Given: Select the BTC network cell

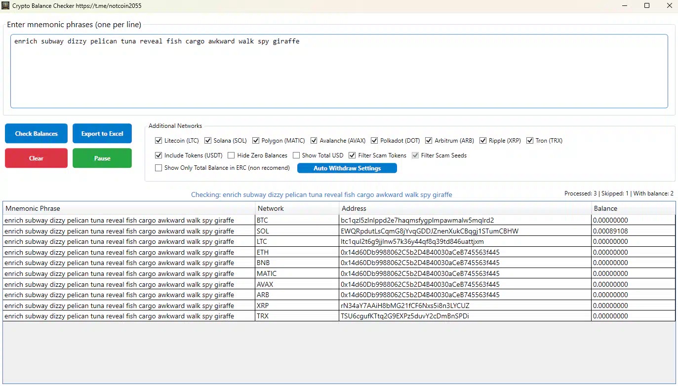Looking at the screenshot, I should [x=297, y=220].
